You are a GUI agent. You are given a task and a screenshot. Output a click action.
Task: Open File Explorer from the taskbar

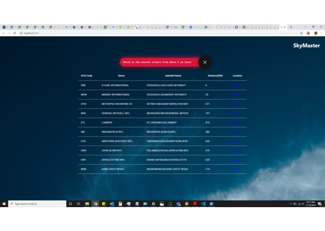coord(87,204)
